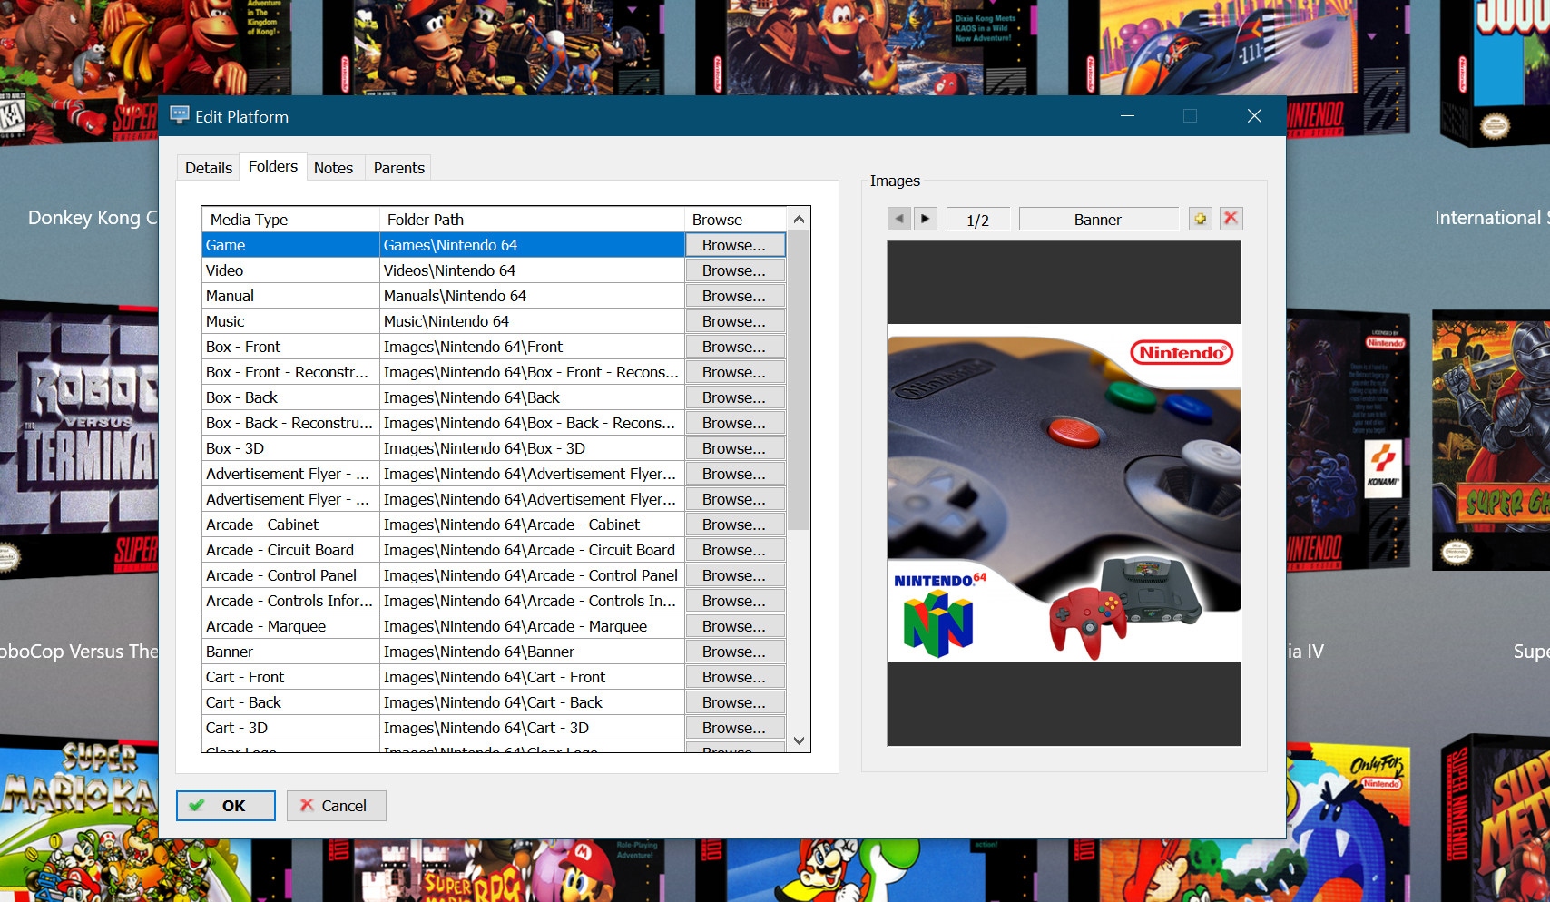Viewport: 1550px width, 902px height.
Task: Click folder path Music\Nintendo 64
Action: [x=532, y=321]
